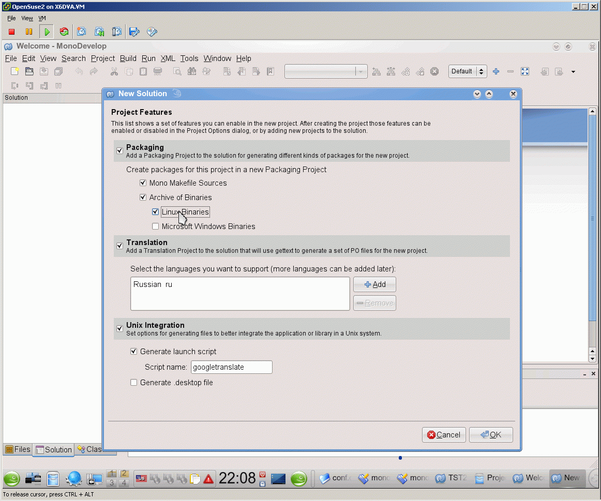Open the Default layout dropdown
601x501 pixels.
468,71
